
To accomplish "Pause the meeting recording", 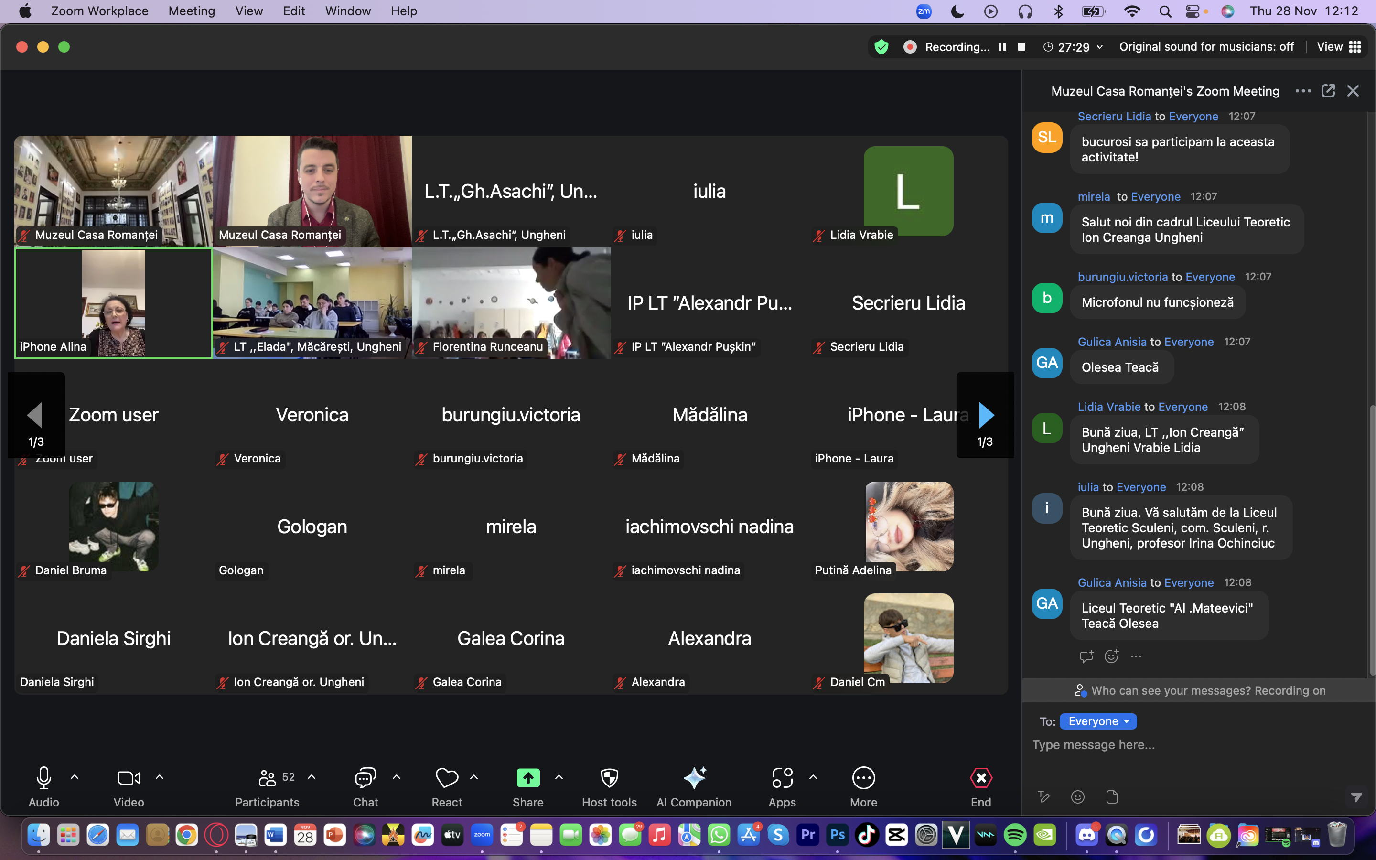I will 1002,47.
